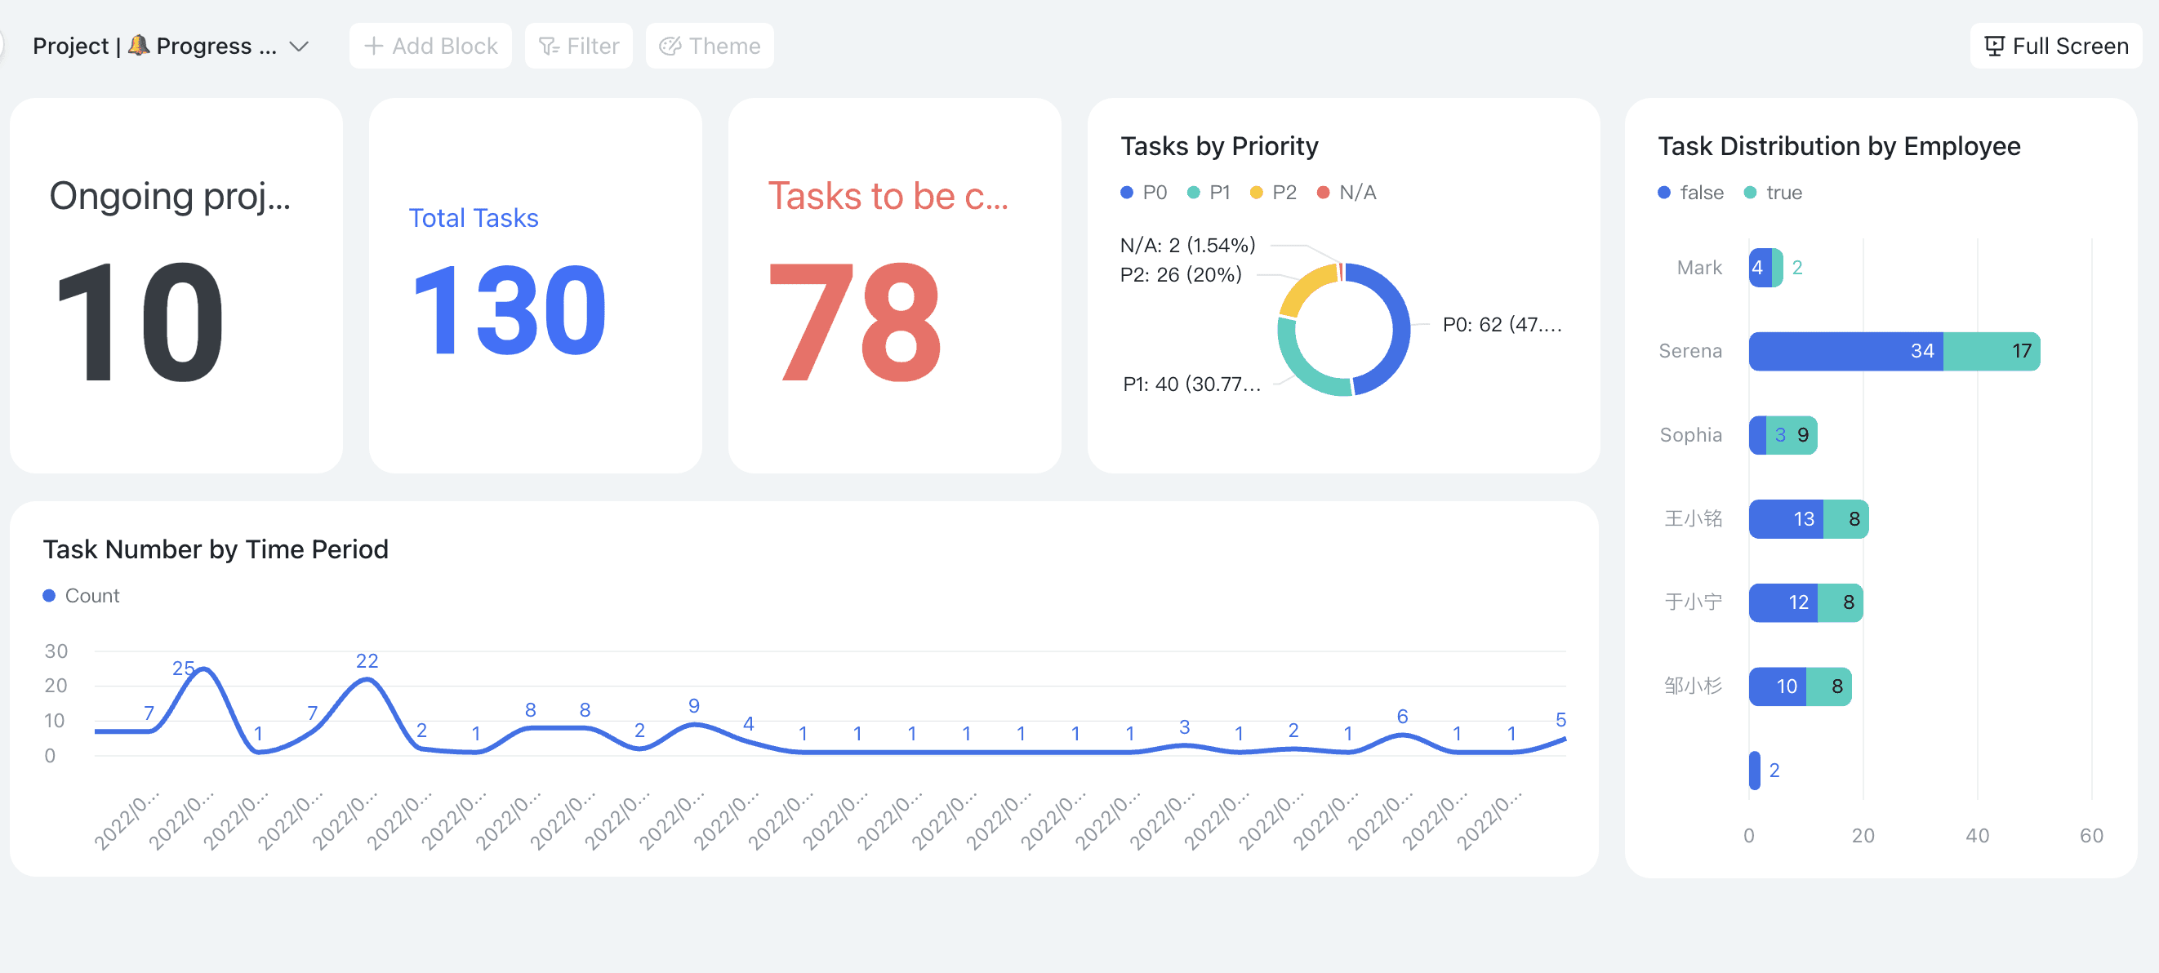Expand the dashboard title dropdown chevron
Screen dimensions: 2159x973
[299, 46]
